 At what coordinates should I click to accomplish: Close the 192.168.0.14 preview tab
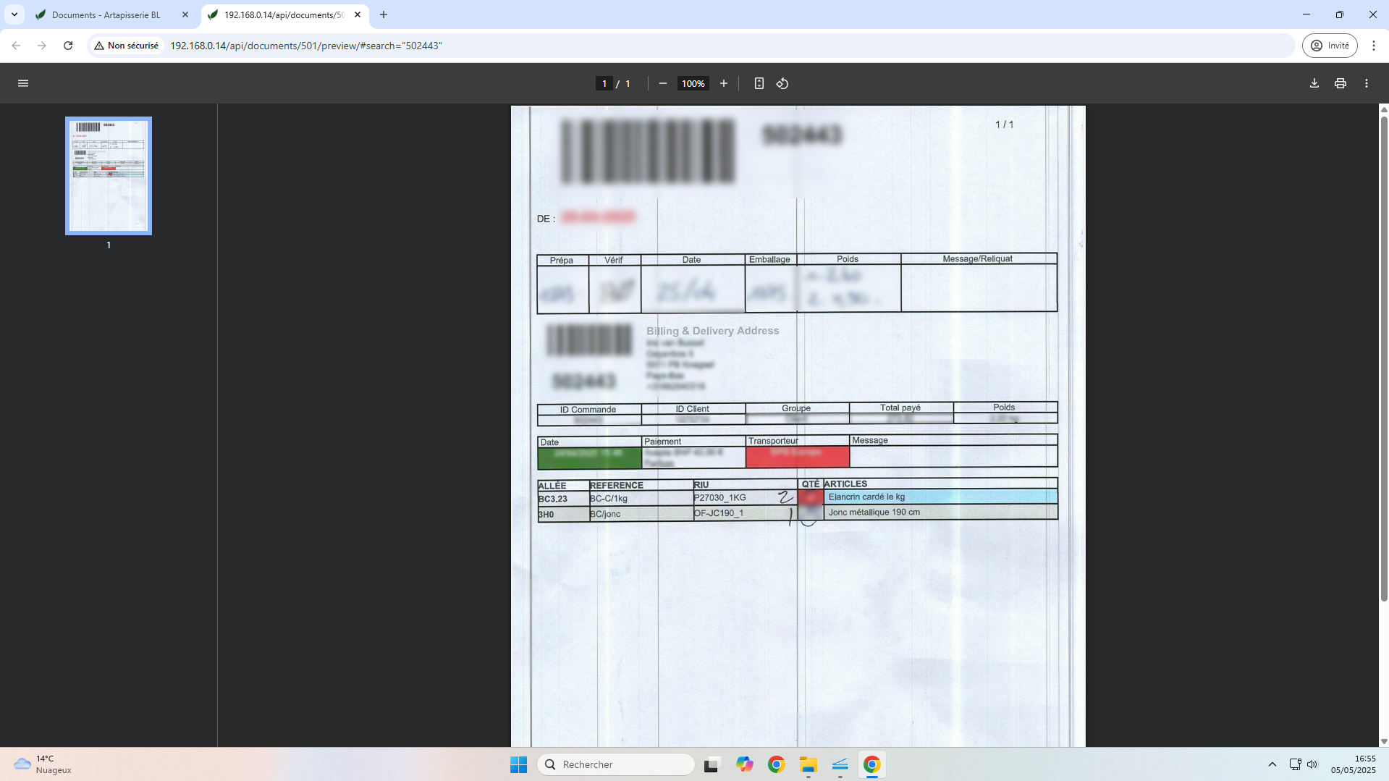358,14
